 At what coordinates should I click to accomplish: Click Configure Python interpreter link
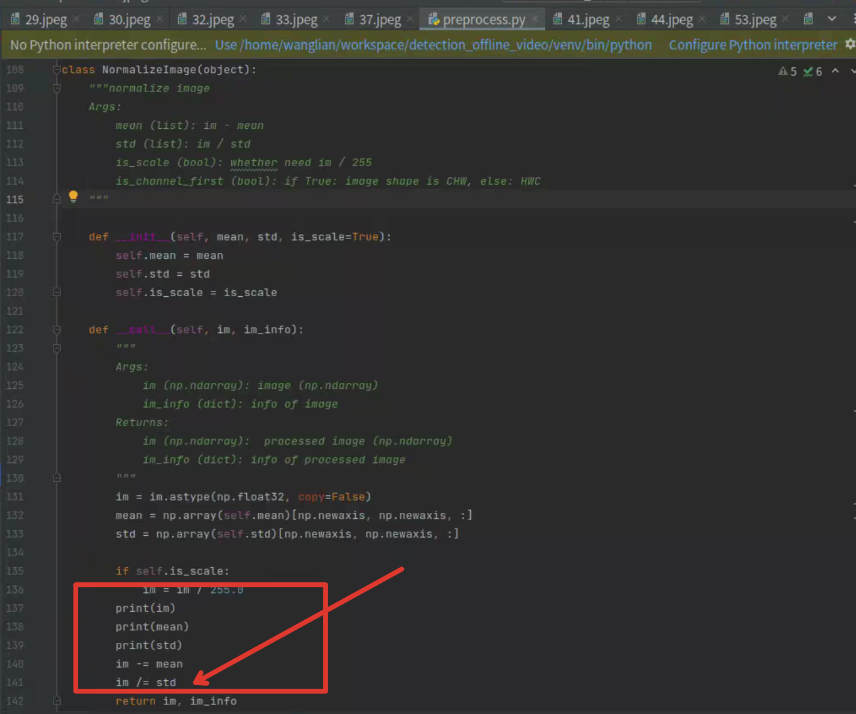tap(753, 45)
